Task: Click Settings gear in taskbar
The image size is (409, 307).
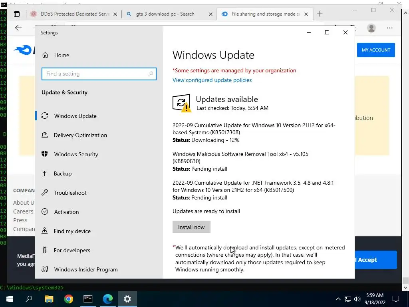Action: point(127,299)
